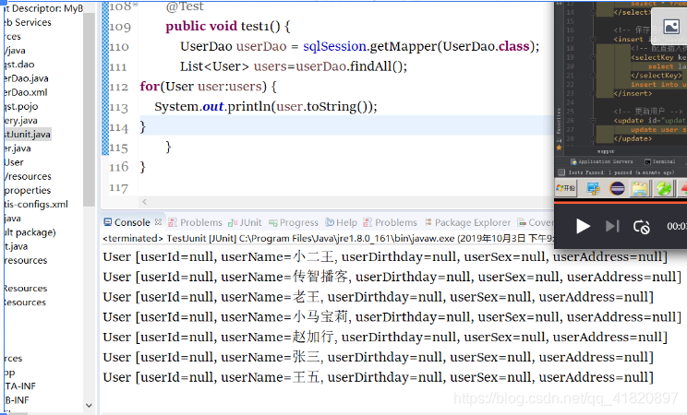Viewport: 687px width, 415px height.
Task: Click the Favorites star icon in IntelliJ
Action: tap(559, 148)
